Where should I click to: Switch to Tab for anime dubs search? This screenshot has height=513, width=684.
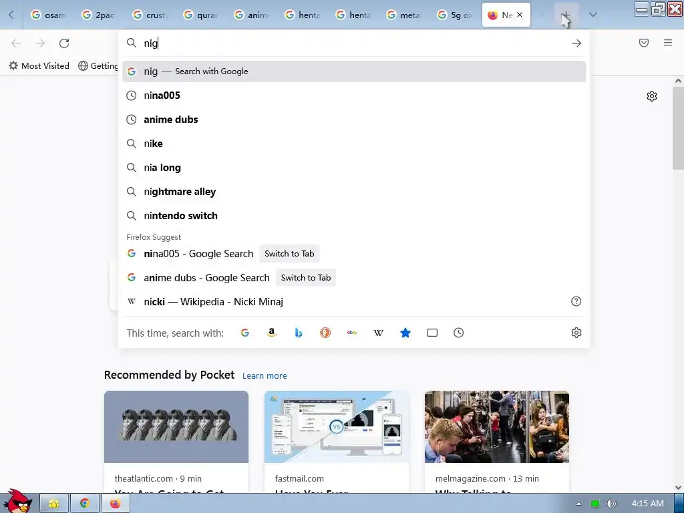click(306, 277)
